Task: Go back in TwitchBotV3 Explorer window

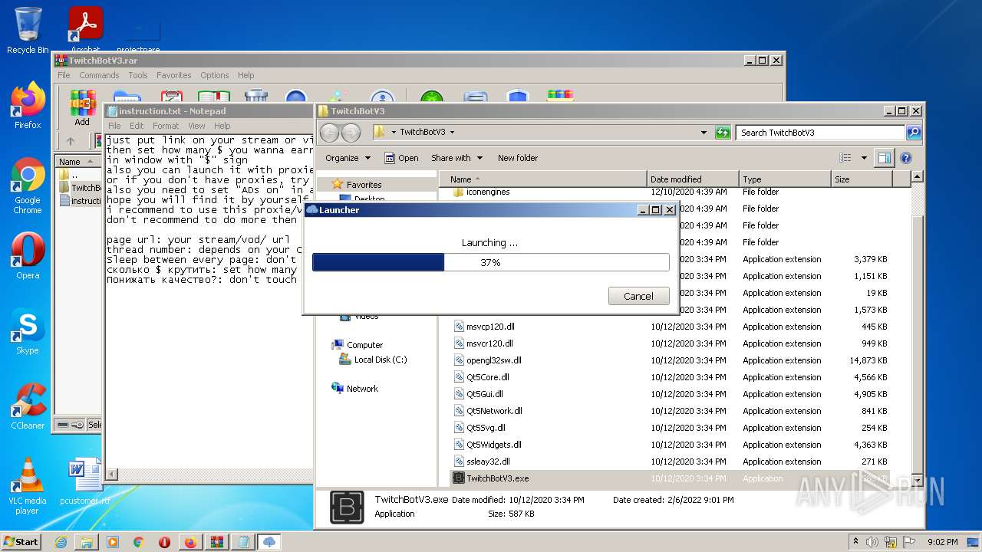Action: point(329,132)
